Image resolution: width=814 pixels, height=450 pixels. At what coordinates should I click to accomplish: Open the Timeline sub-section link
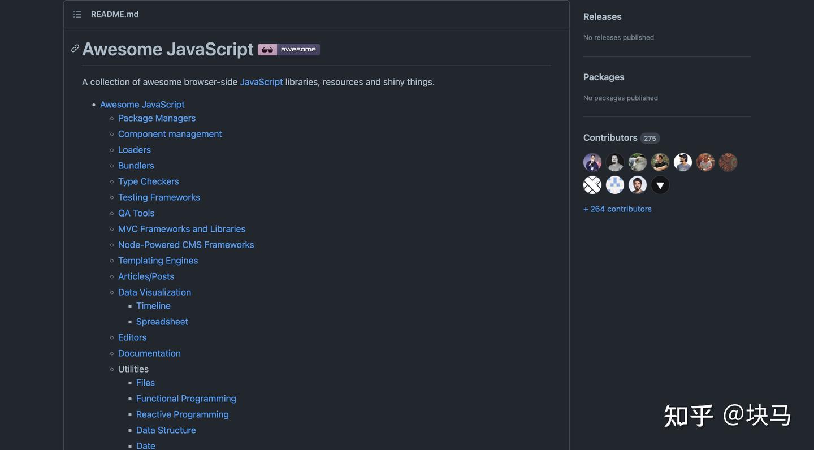pos(154,306)
